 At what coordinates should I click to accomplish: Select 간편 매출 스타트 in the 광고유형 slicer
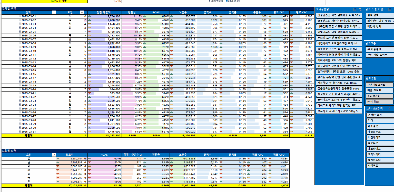(x=379, y=85)
